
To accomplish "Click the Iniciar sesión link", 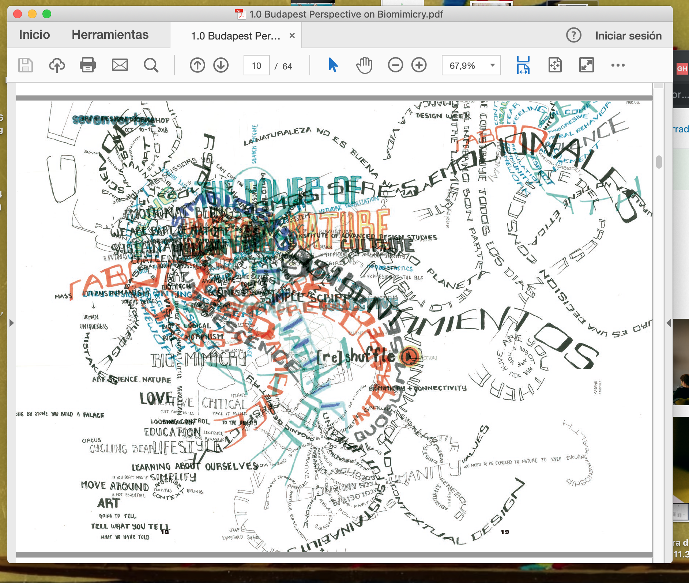I will 628,36.
